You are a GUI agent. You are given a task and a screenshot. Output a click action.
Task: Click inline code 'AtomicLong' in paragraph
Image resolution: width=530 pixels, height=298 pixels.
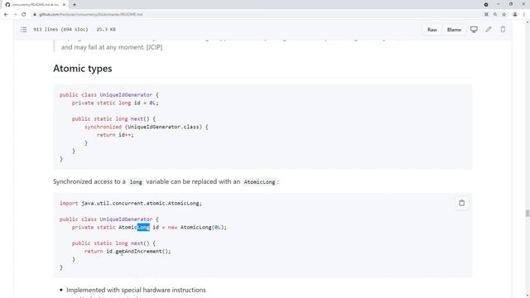259,182
